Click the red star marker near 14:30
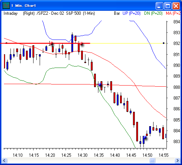 (x=81, y=43)
